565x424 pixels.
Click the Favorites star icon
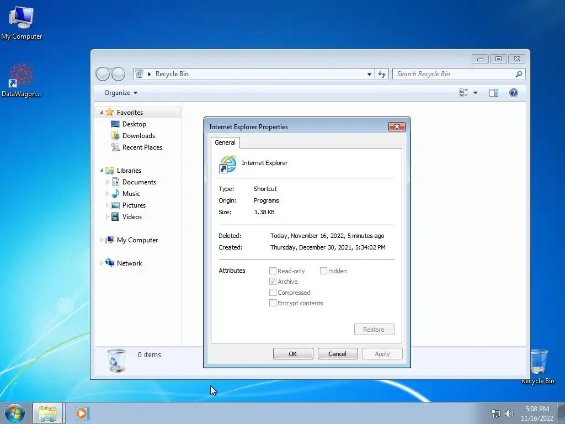pos(110,112)
